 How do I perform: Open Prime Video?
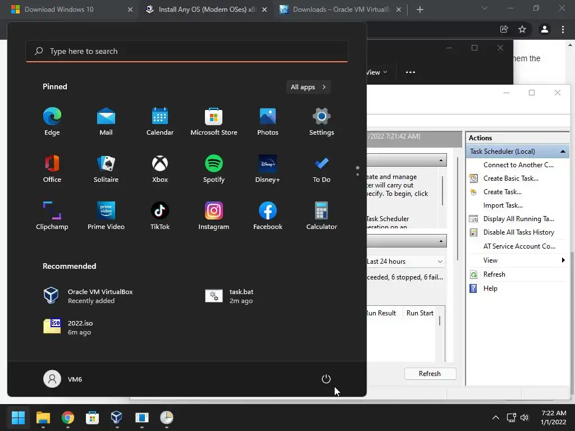click(106, 216)
